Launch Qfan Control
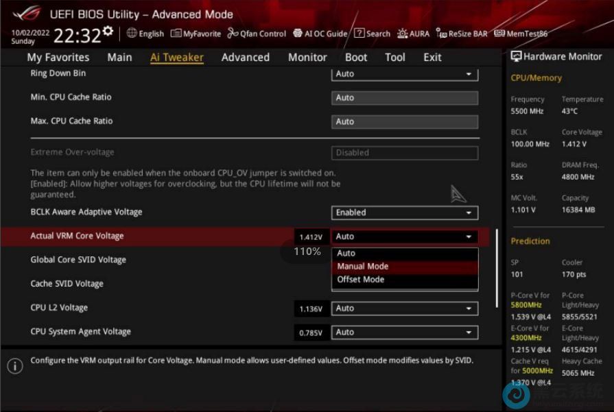Image resolution: width=614 pixels, height=412 pixels. 257,34
